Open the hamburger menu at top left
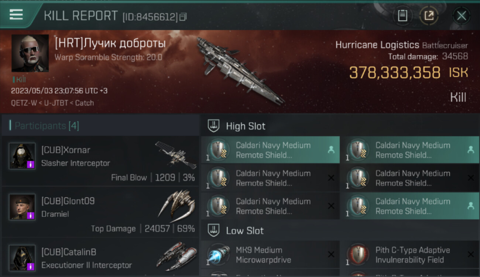480x277 pixels. click(16, 14)
